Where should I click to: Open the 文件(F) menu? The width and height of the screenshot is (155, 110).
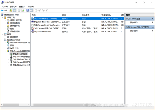pos(5,6)
